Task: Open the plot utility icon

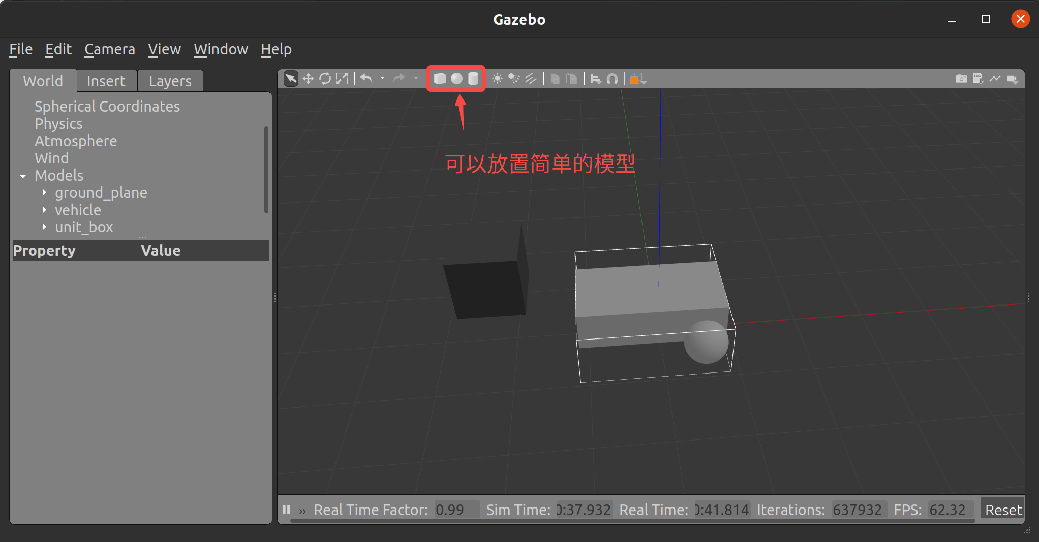Action: point(995,79)
